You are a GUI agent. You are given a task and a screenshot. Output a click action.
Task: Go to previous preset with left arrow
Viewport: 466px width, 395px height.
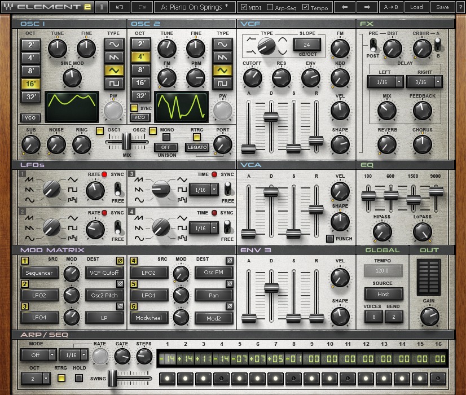[345, 7]
